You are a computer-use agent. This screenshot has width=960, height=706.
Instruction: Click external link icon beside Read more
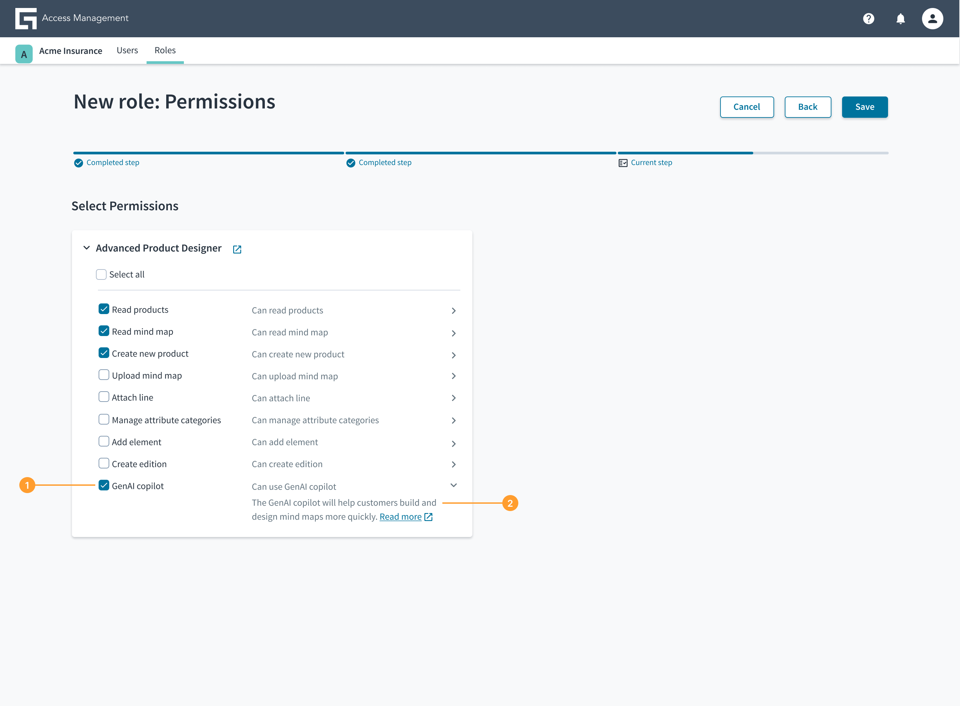[428, 517]
